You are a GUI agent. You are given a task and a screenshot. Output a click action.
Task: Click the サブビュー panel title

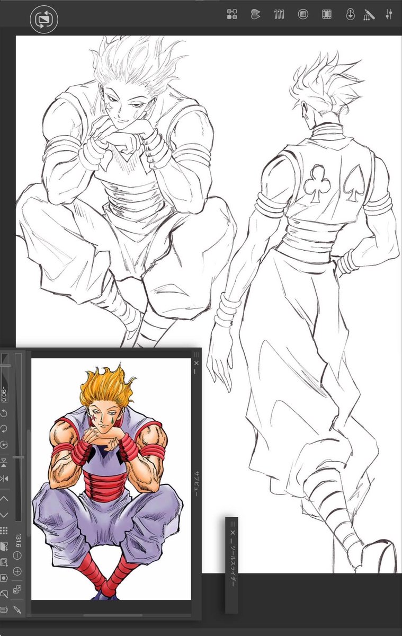(x=196, y=483)
